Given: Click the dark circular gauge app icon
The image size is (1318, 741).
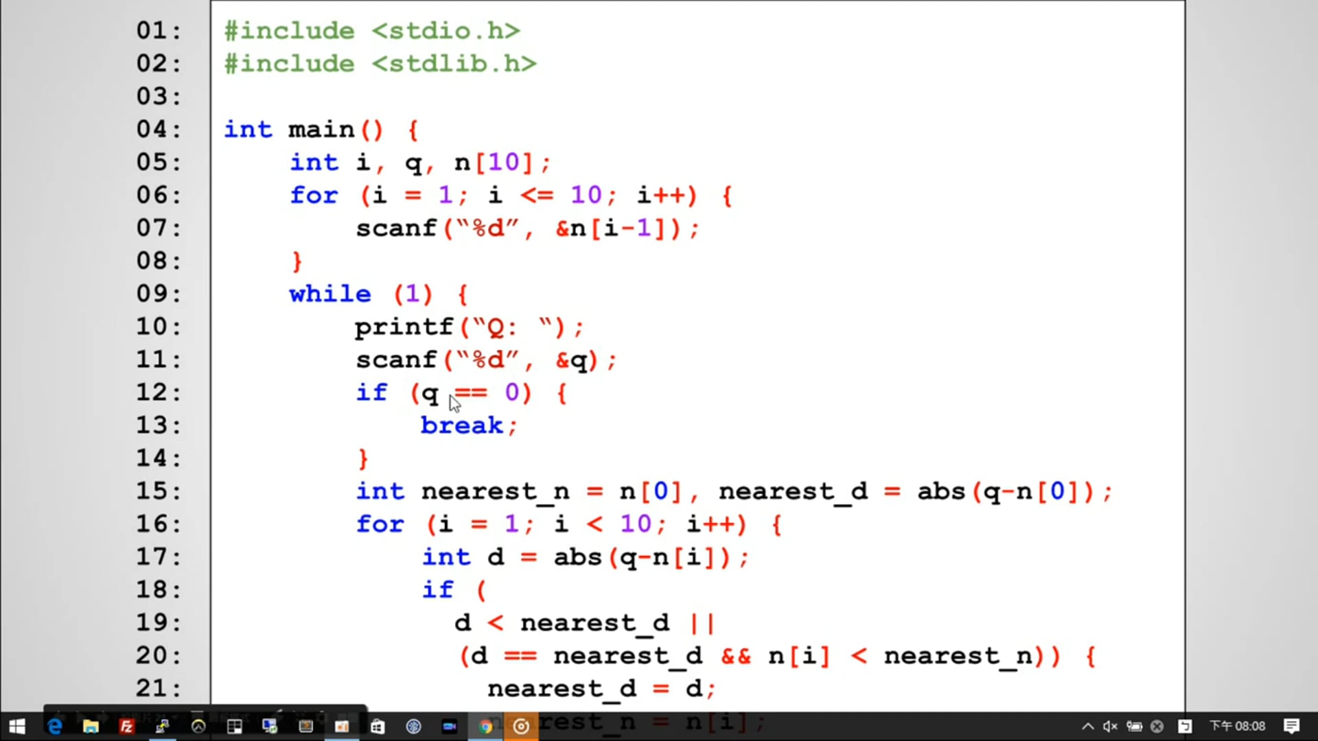Looking at the screenshot, I should (x=199, y=726).
